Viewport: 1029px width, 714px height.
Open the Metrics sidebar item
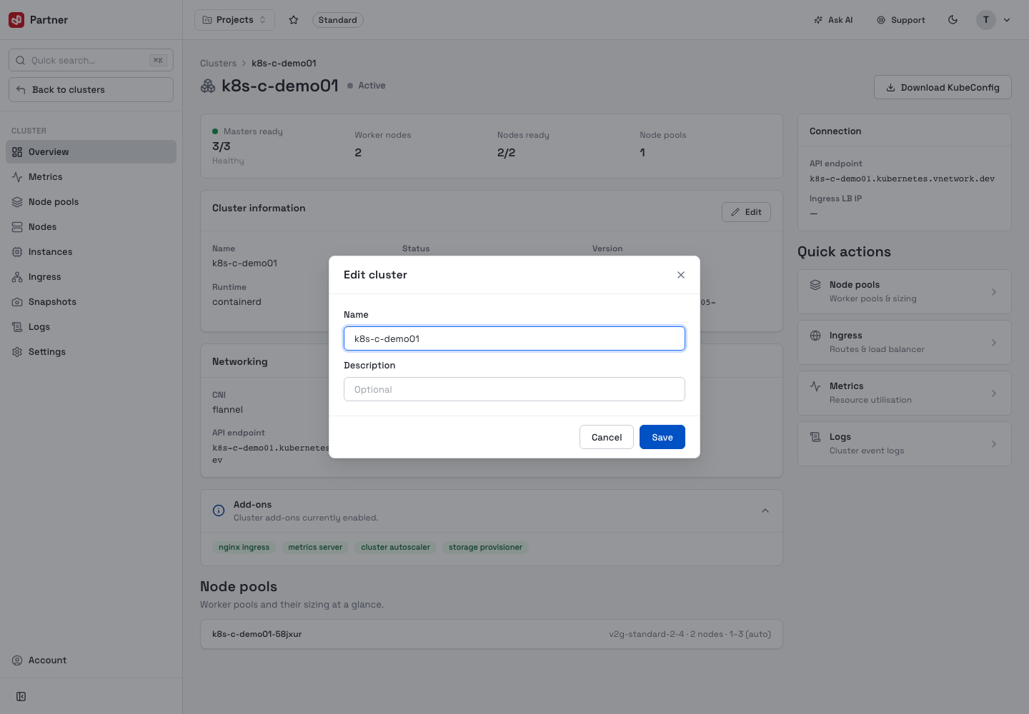(91, 176)
